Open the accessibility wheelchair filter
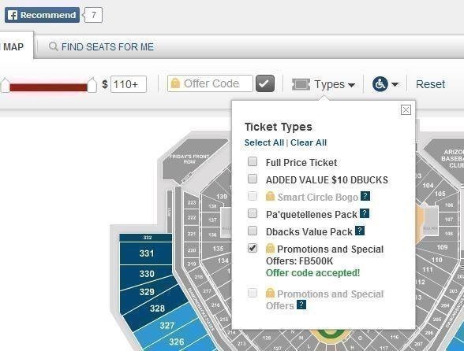 click(380, 84)
